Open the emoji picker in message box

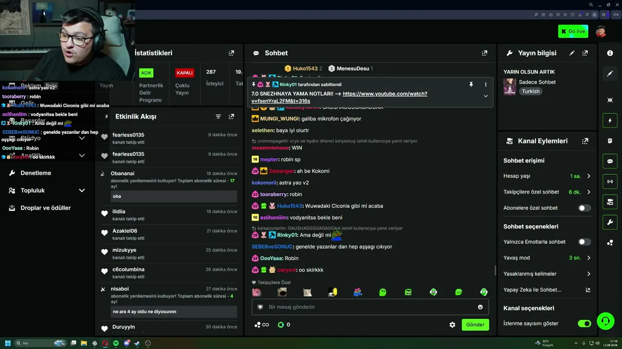tap(481, 307)
